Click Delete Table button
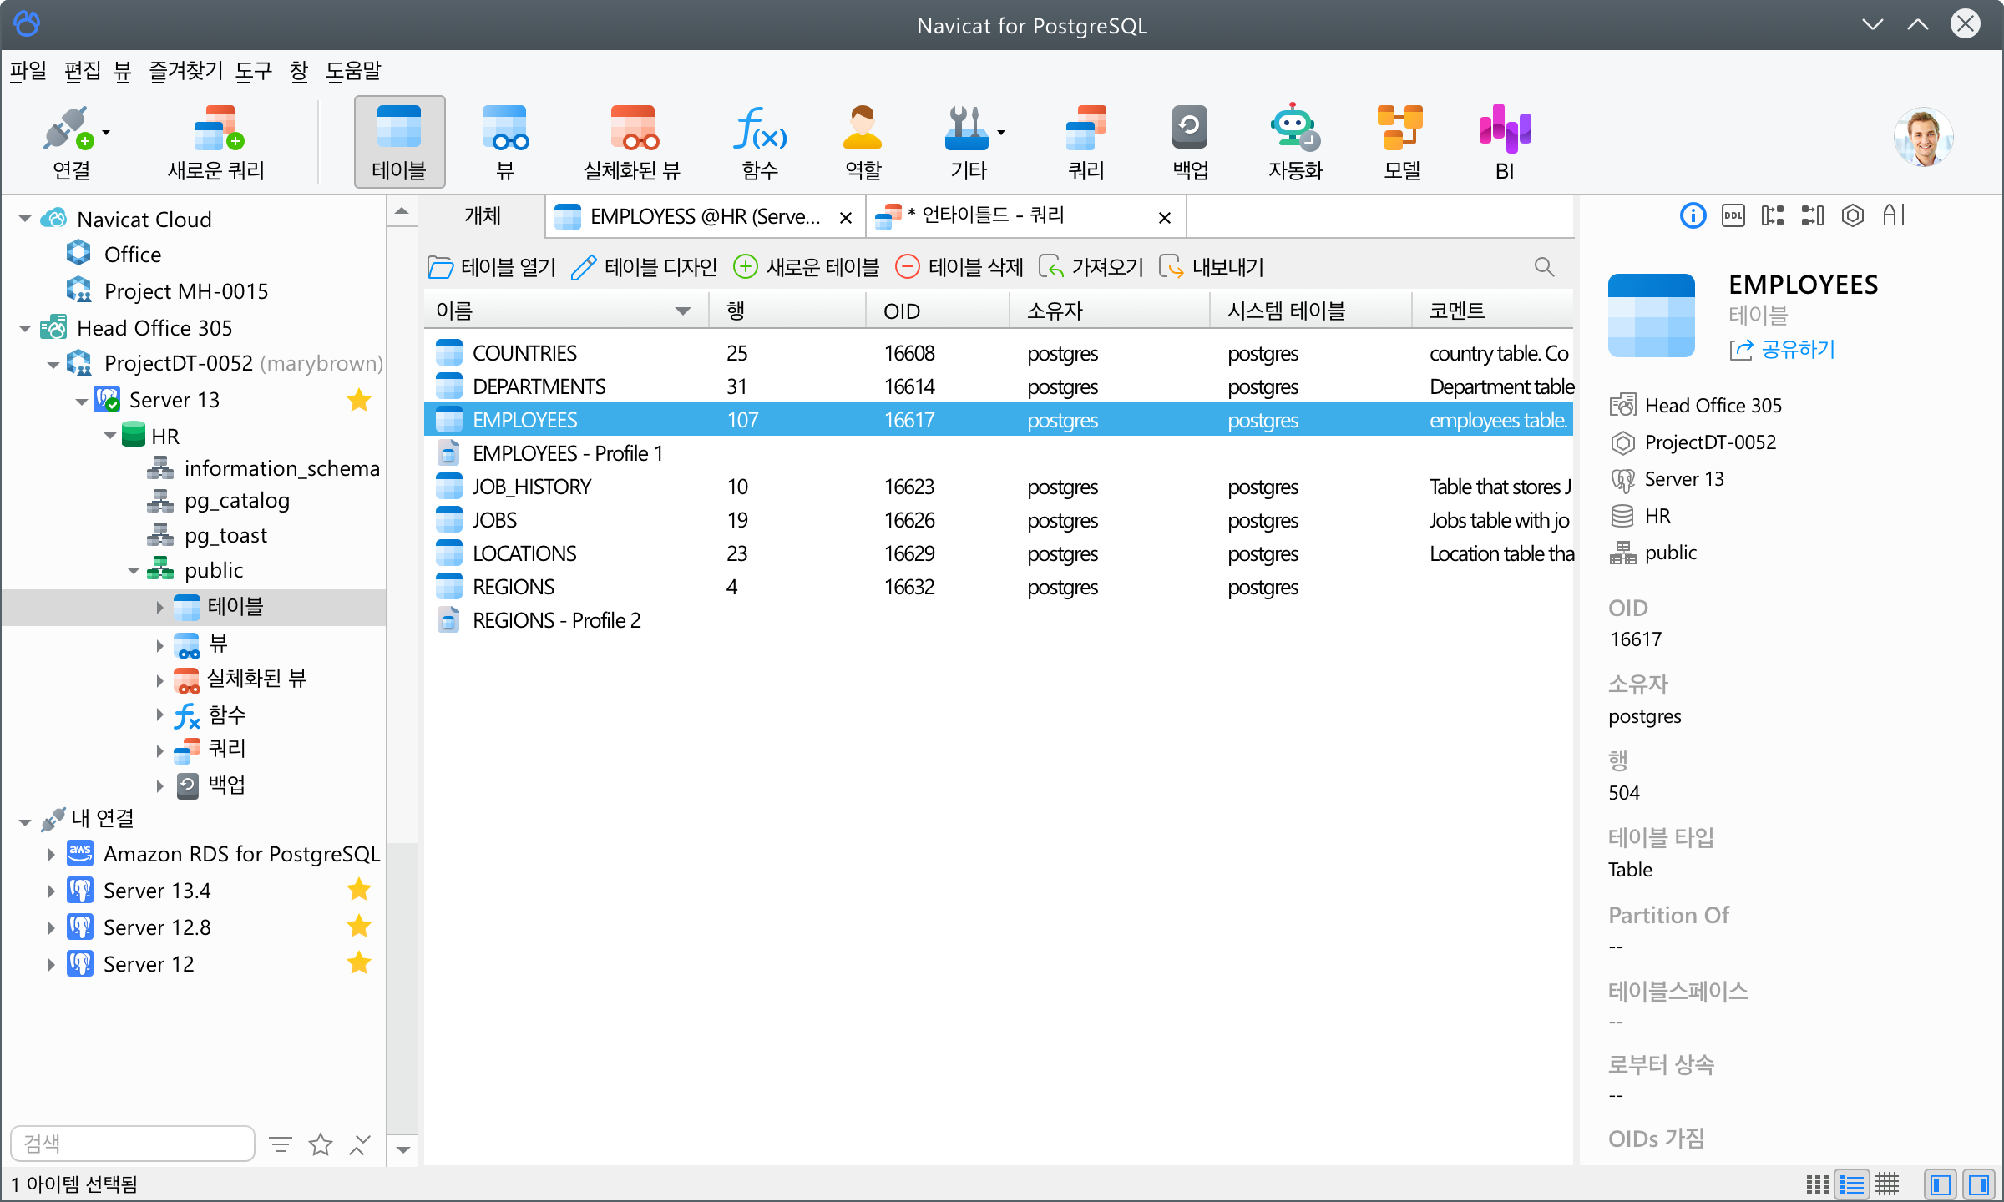The height and width of the screenshot is (1202, 2004). pyautogui.click(x=959, y=267)
